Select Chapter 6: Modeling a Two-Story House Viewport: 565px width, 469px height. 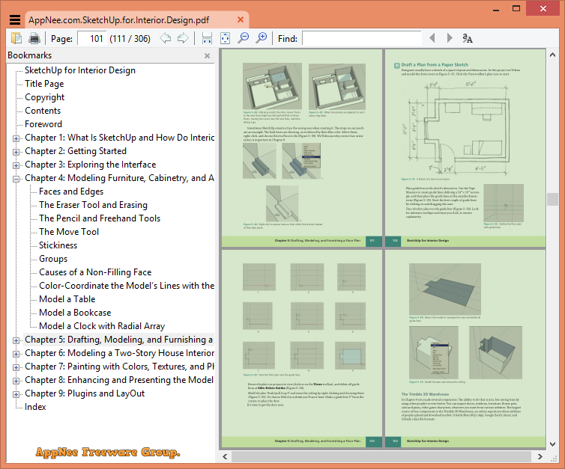119,353
